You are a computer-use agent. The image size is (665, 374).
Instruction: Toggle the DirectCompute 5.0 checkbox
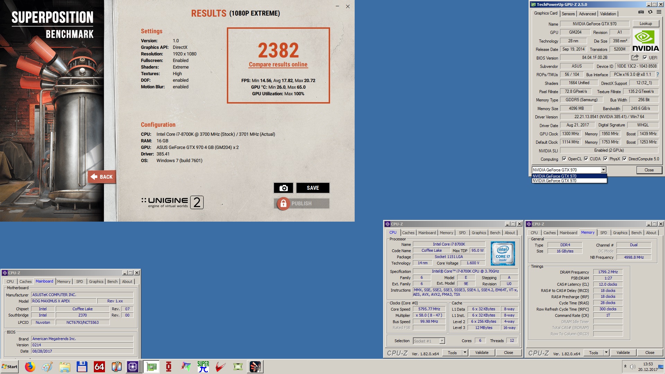624,159
